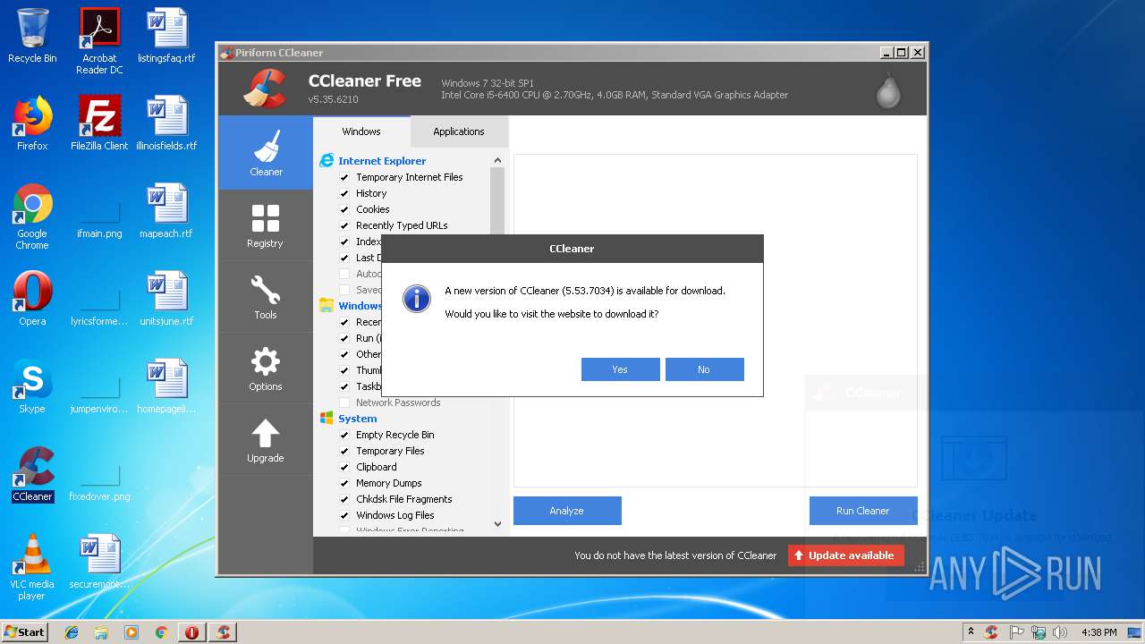Open unitsjune.rtf desktop file
Viewport: 1145px width, 644px height.
pyautogui.click(x=166, y=299)
